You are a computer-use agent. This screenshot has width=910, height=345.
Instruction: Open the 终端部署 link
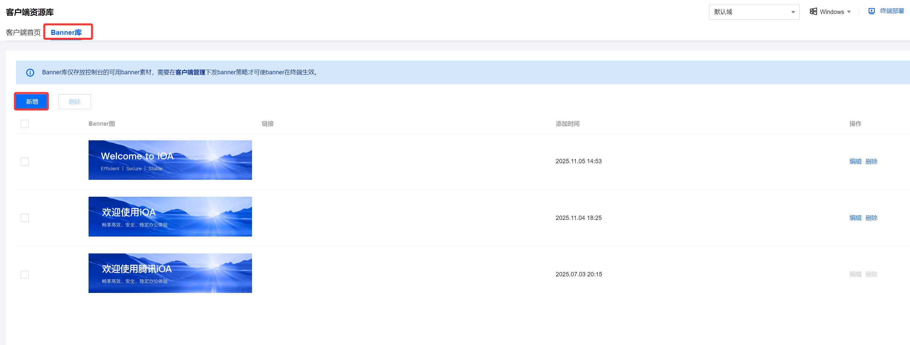892,11
